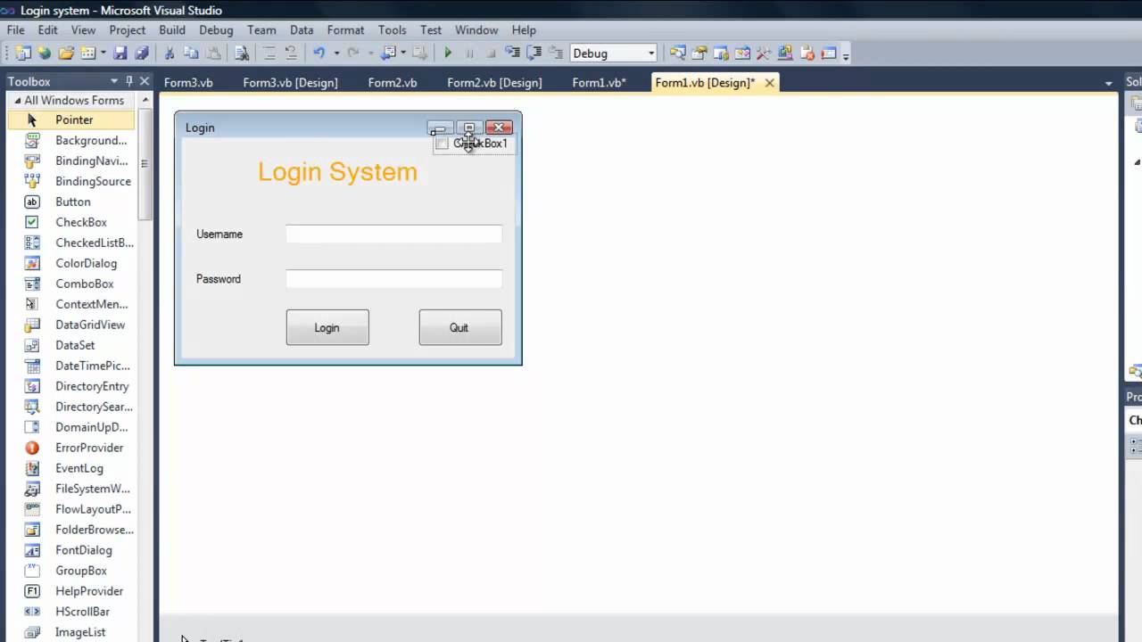Image resolution: width=1142 pixels, height=642 pixels.
Task: Open the Tools menu
Action: (x=392, y=29)
